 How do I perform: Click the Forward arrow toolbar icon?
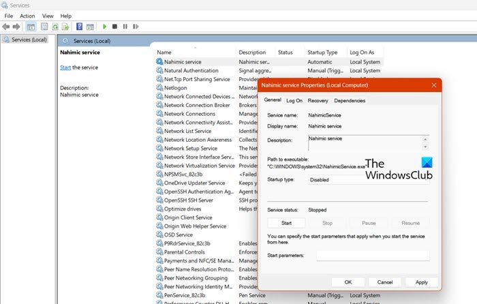pyautogui.click(x=16, y=27)
